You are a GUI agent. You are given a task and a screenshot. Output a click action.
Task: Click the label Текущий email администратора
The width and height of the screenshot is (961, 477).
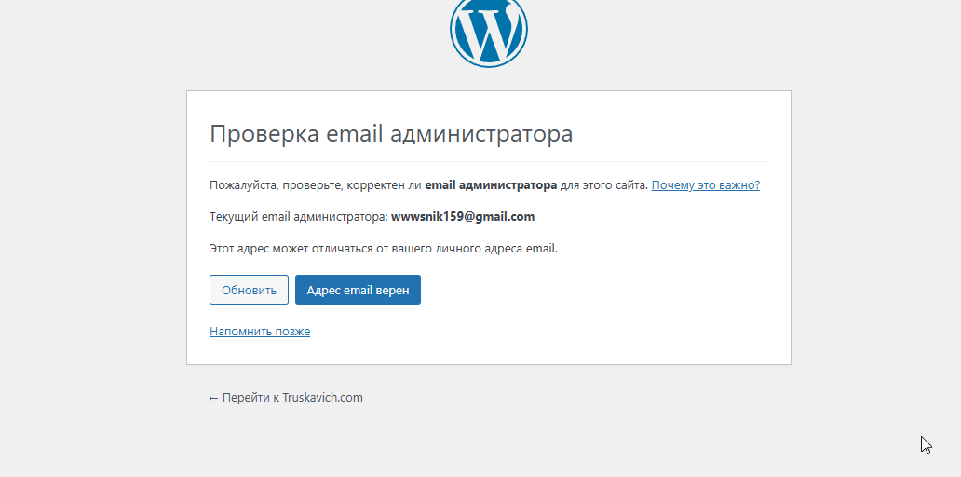click(x=299, y=217)
